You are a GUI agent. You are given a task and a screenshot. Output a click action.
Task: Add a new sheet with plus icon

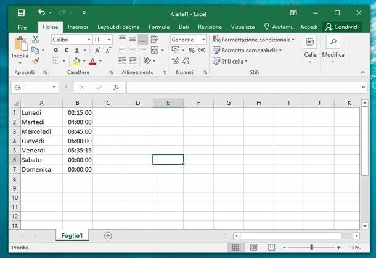coord(108,235)
